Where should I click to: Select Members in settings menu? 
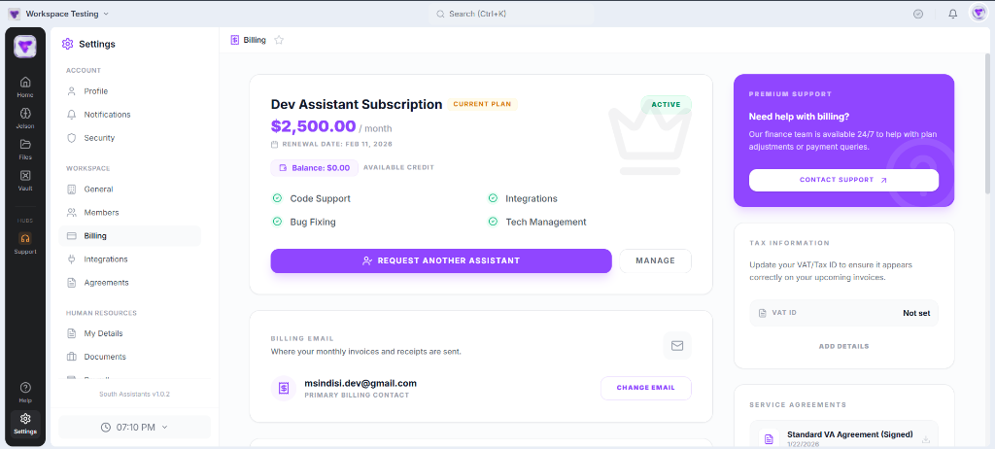click(x=101, y=213)
